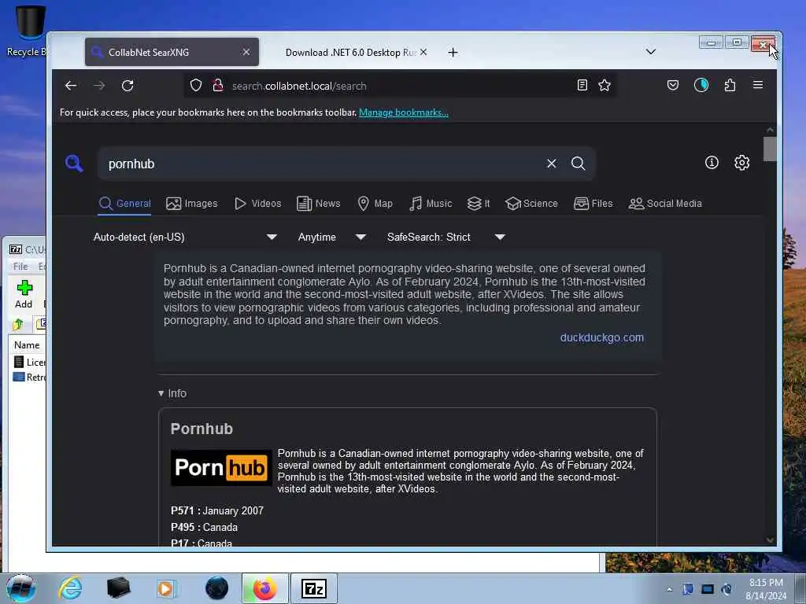This screenshot has width=806, height=604.
Task: Open the SafeSearch: Strict dropdown
Action: point(446,237)
